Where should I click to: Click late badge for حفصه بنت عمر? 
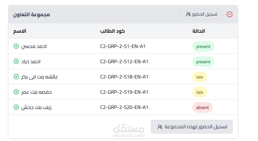[200, 92]
